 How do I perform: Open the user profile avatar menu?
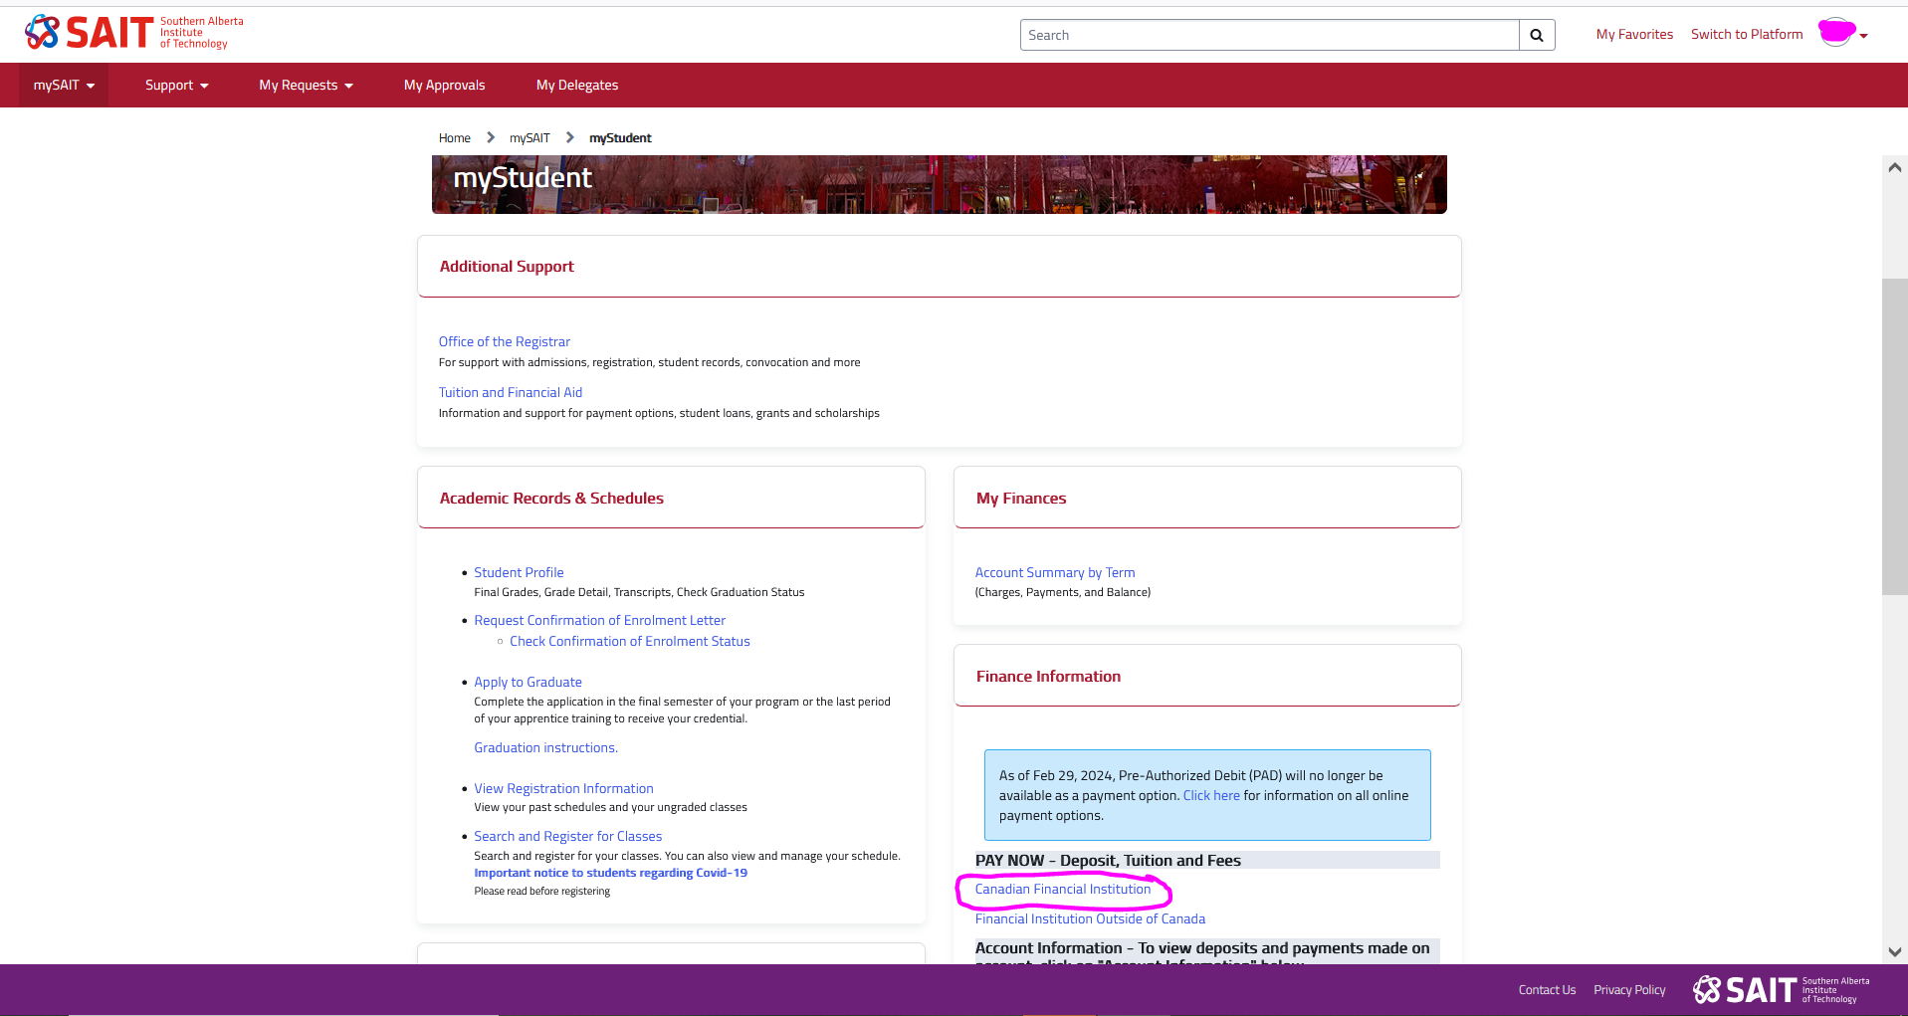coord(1836,33)
